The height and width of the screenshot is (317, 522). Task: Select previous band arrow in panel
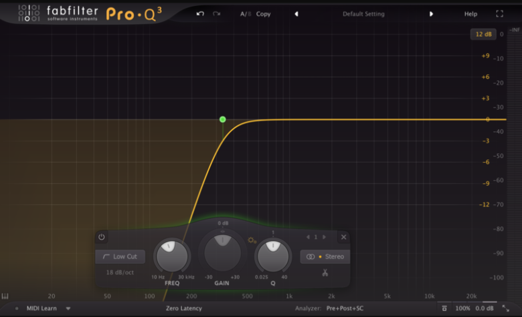pos(308,237)
